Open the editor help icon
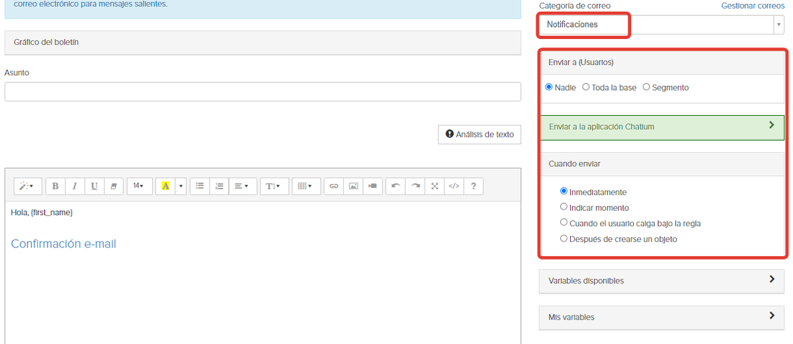The image size is (793, 344). (474, 186)
